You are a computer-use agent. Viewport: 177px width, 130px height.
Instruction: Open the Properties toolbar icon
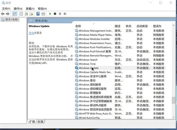click(21, 14)
